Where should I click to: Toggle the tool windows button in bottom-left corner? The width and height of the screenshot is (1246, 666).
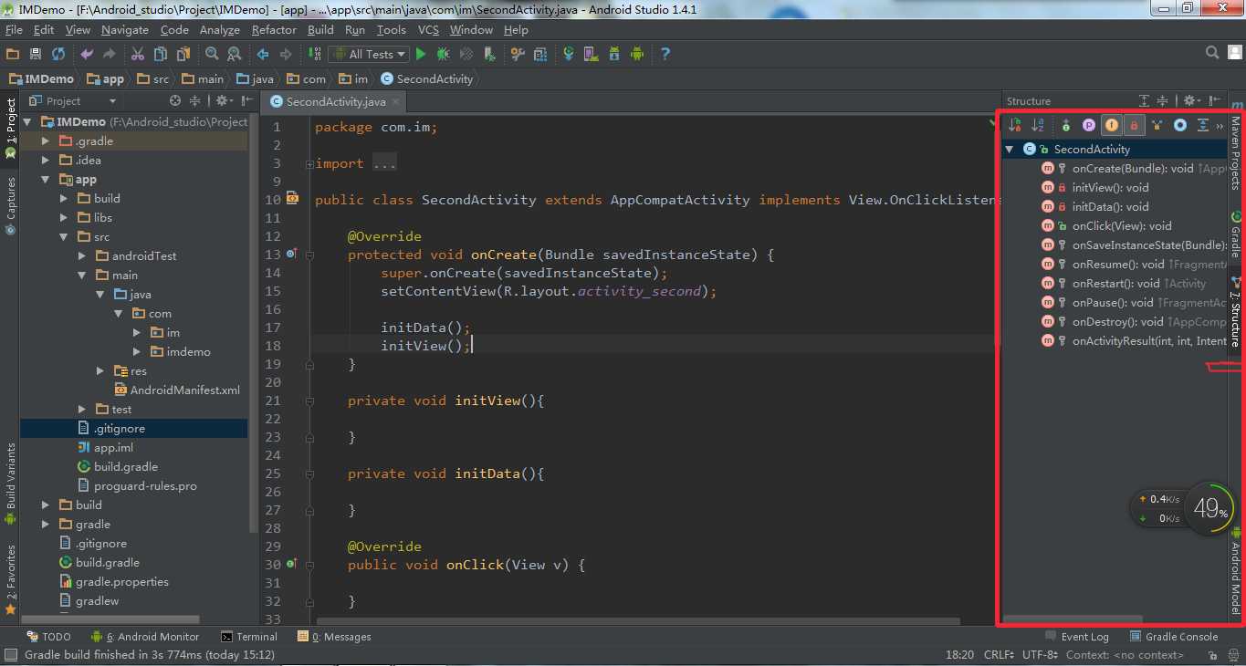10,655
